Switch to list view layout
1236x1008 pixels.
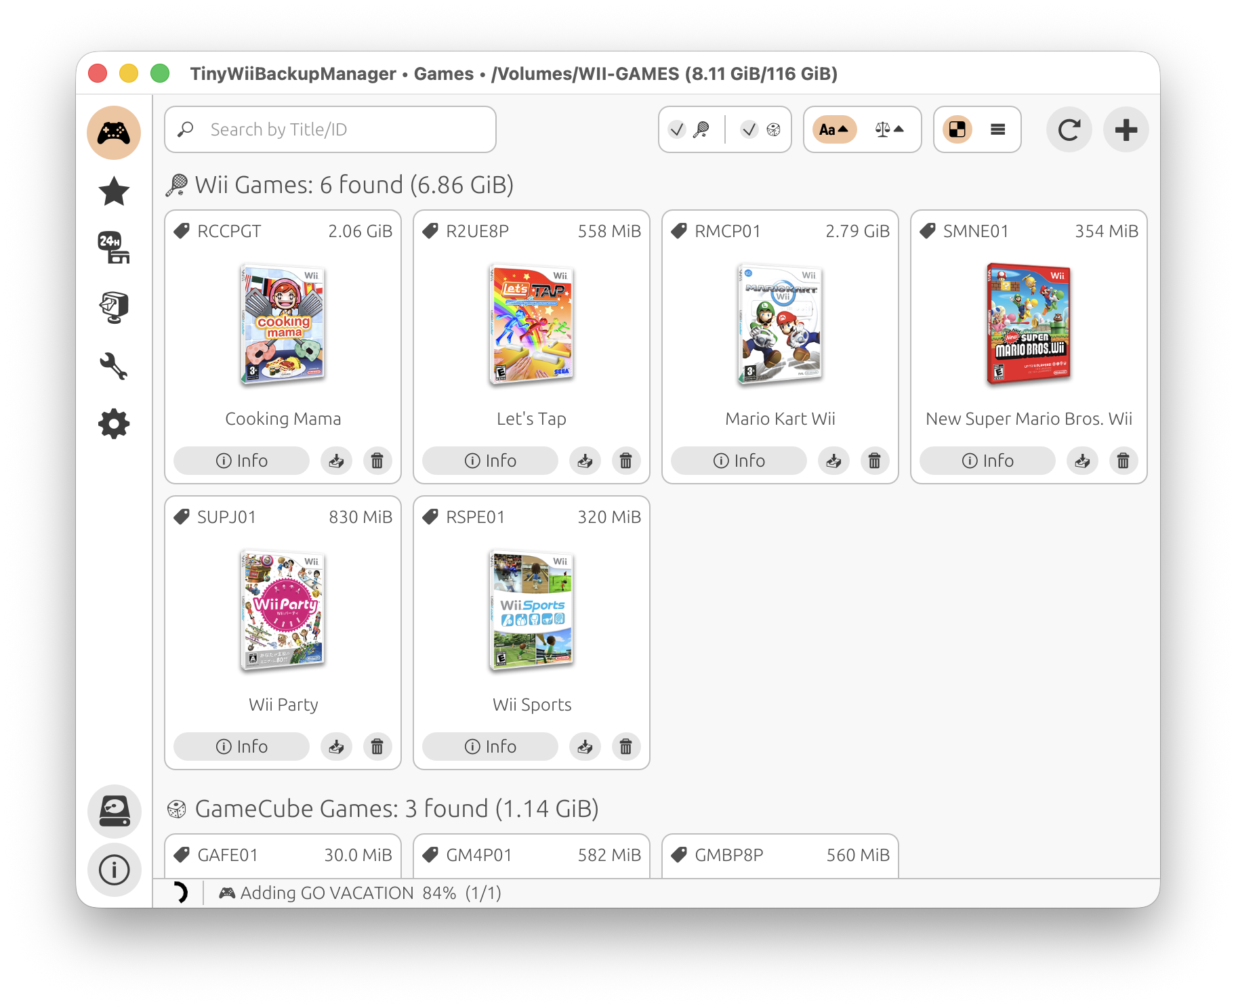point(997,129)
